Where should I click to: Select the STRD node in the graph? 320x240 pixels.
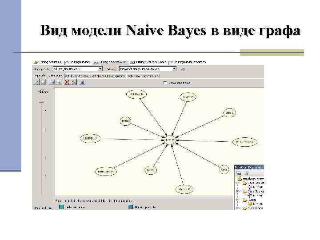(245, 142)
